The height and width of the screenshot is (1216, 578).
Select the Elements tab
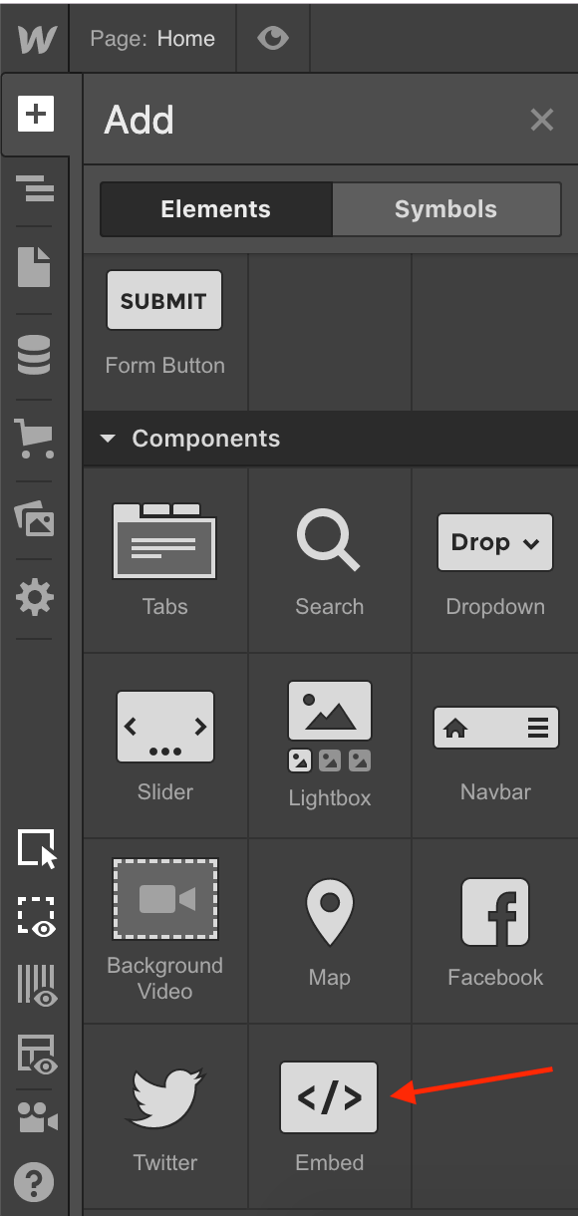tap(214, 209)
